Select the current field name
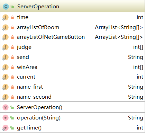Screen dimensions: 146x134 [26, 77]
